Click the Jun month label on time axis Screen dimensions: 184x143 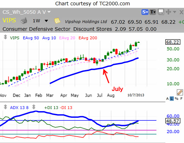(88, 95)
